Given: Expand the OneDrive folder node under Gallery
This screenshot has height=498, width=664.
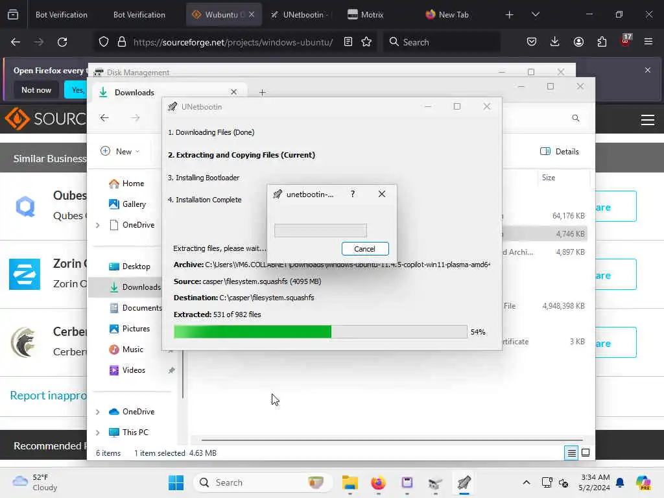Looking at the screenshot, I should [x=98, y=225].
